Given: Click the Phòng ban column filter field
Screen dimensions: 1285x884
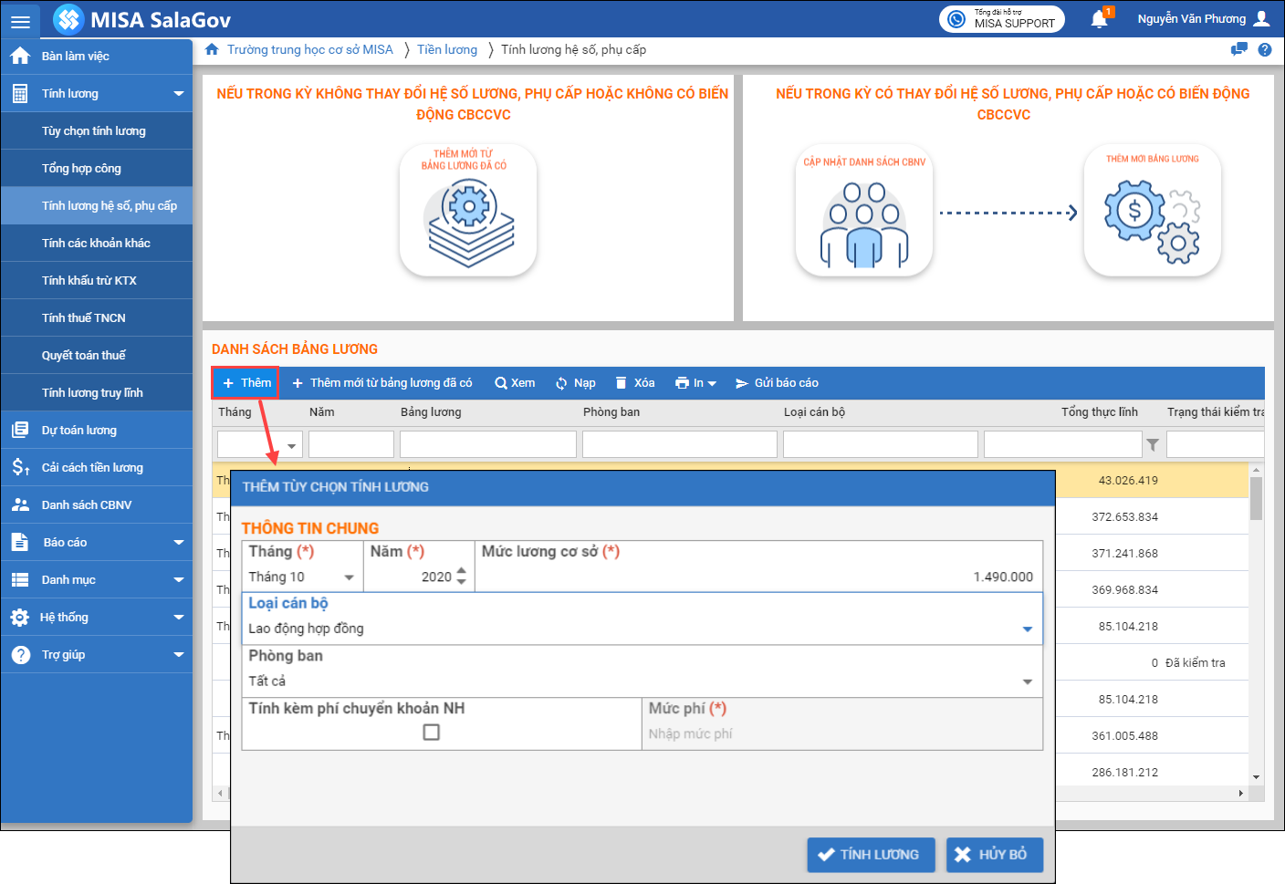Looking at the screenshot, I should coord(680,444).
